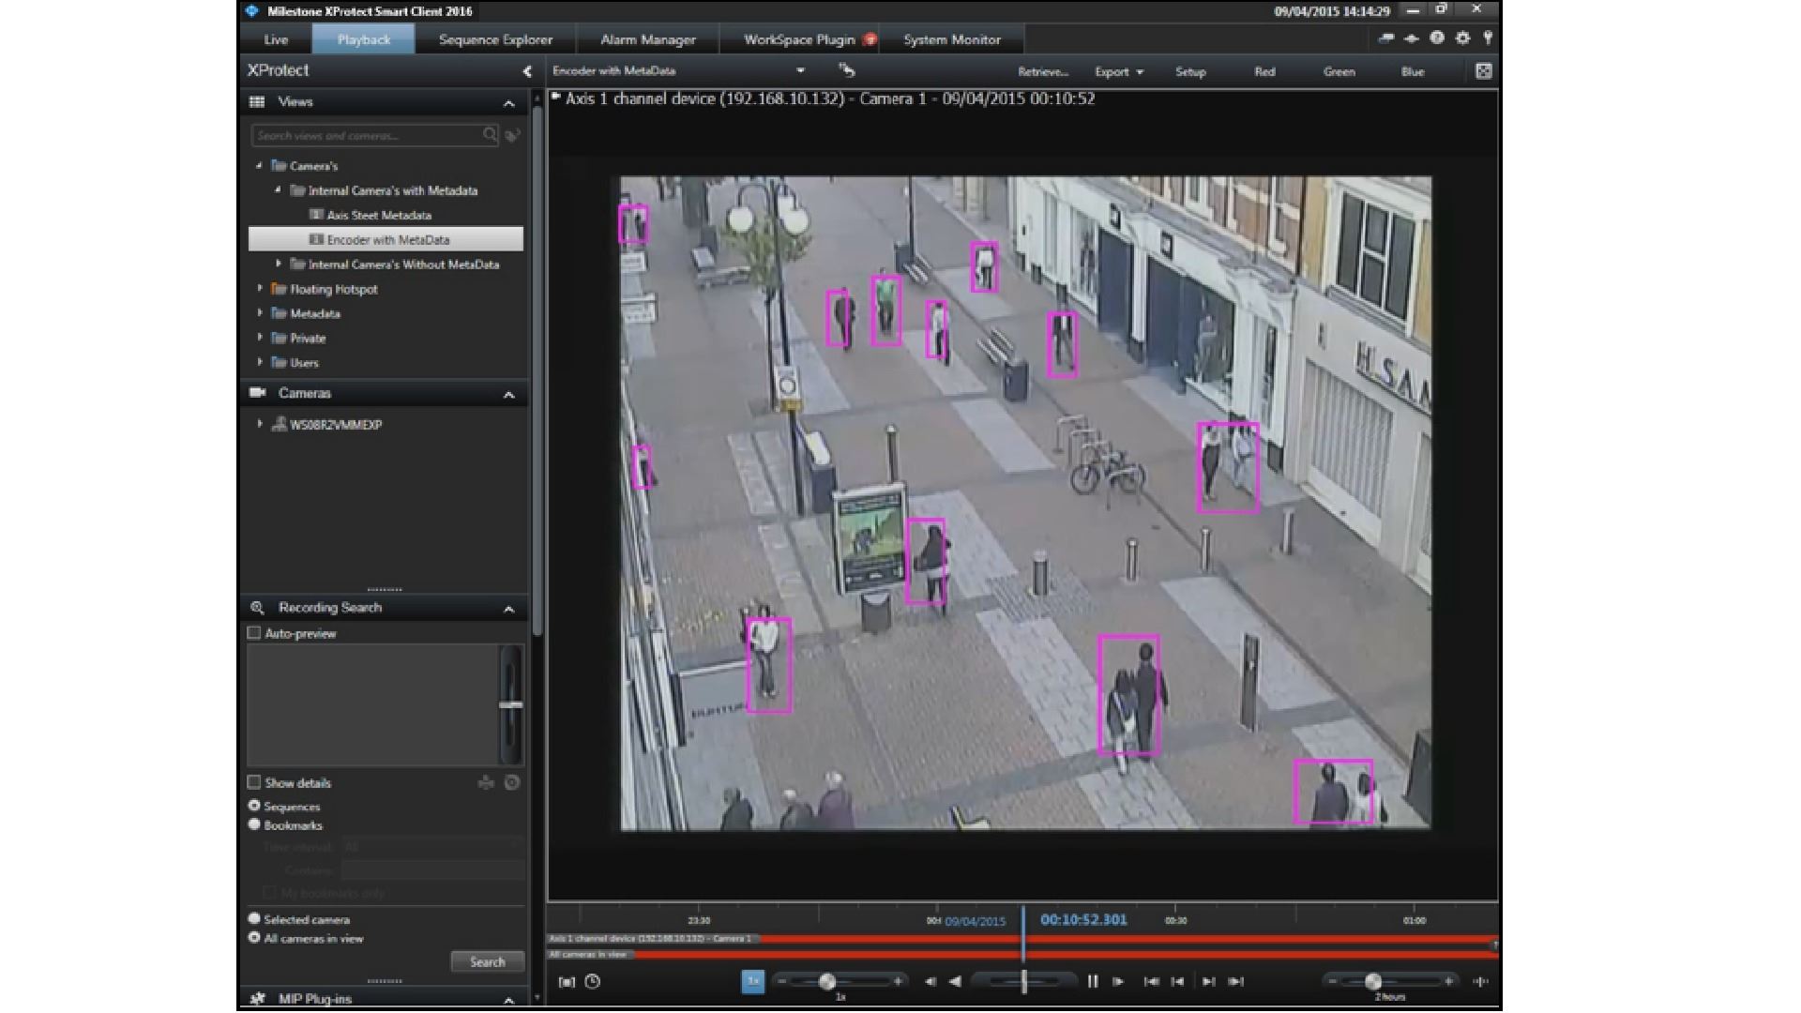Open the Settings gear icon
Screen dimensions: 1801x1013
point(1462,38)
